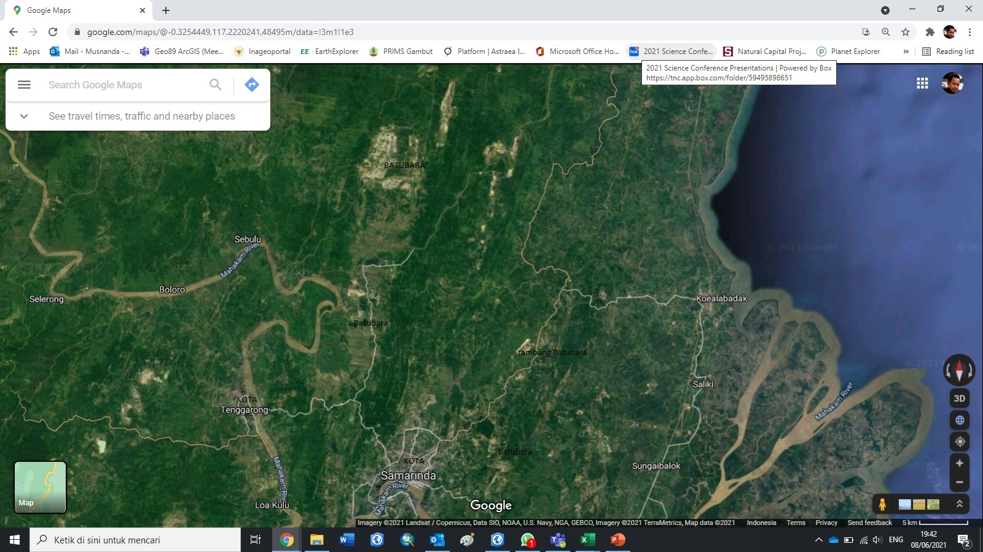Image resolution: width=983 pixels, height=552 pixels.
Task: Toggle the 3D tilt view
Action: click(x=960, y=399)
